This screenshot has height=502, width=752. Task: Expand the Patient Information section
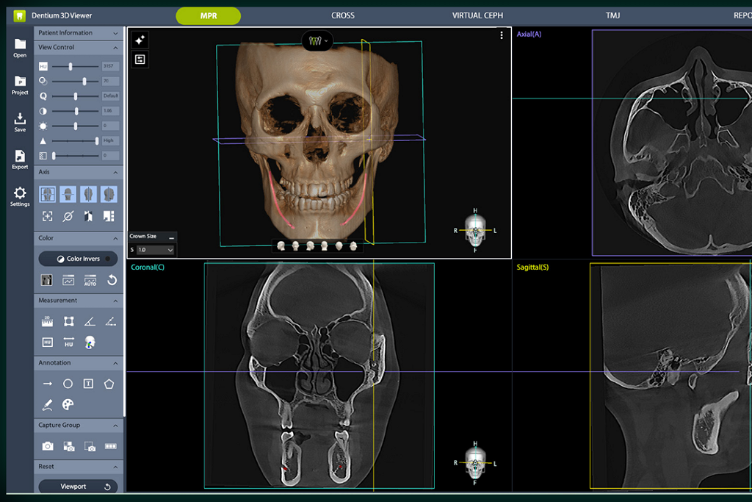coord(79,33)
